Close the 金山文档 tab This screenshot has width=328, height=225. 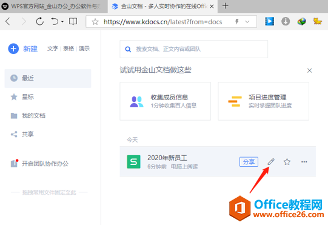[212, 7]
